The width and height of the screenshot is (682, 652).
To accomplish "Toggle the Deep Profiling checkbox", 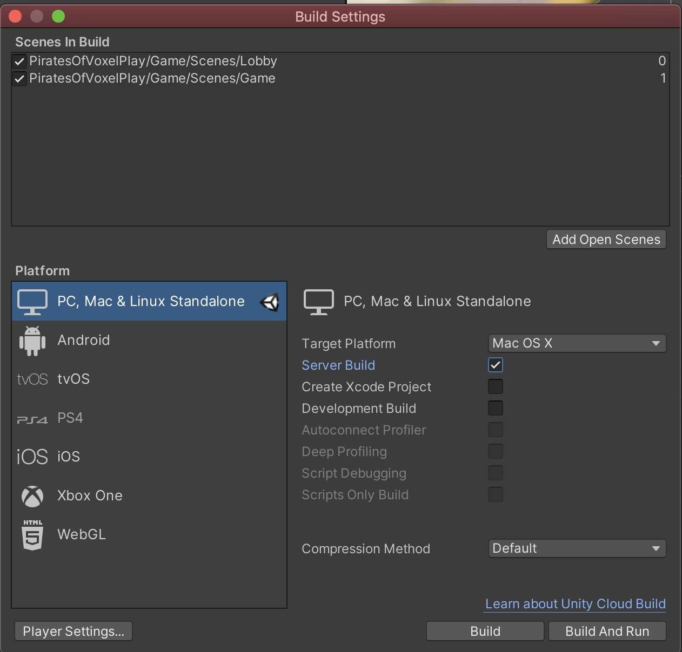I will [496, 451].
